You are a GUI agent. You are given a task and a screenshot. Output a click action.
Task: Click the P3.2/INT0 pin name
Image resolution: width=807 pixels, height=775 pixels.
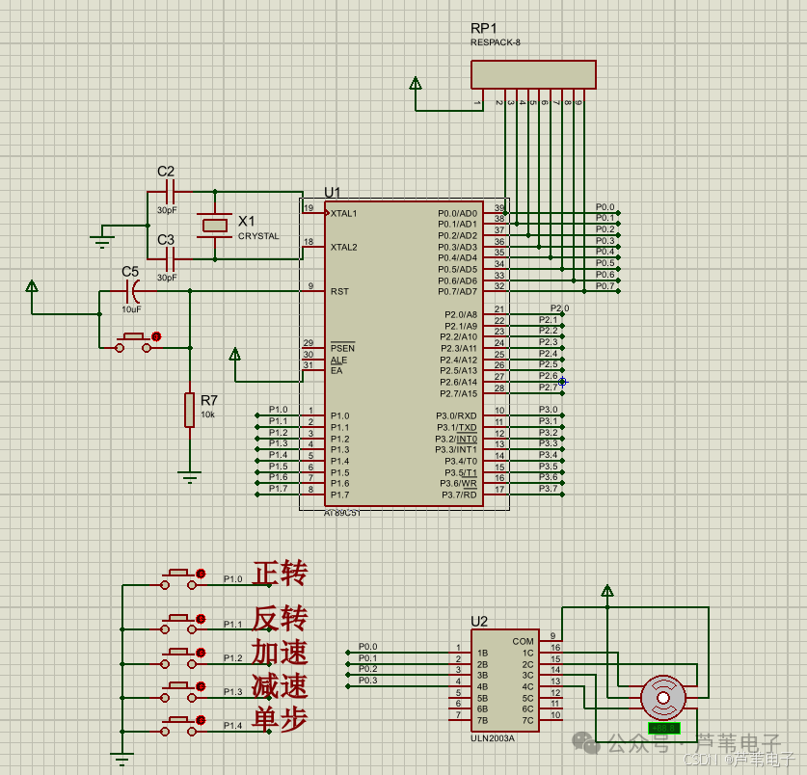pyautogui.click(x=456, y=439)
